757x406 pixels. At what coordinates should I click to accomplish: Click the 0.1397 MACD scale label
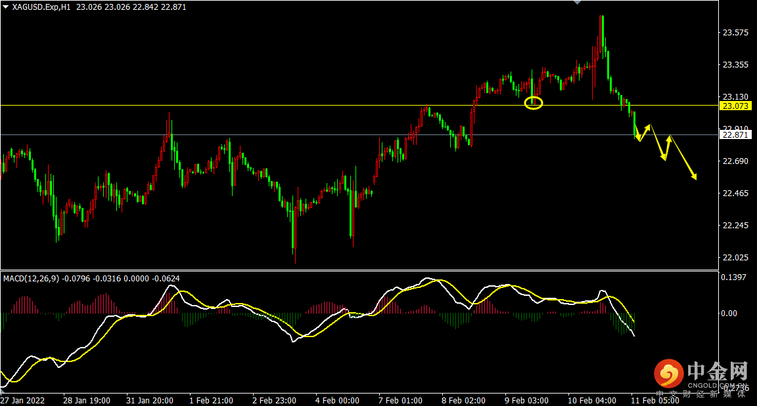point(733,277)
